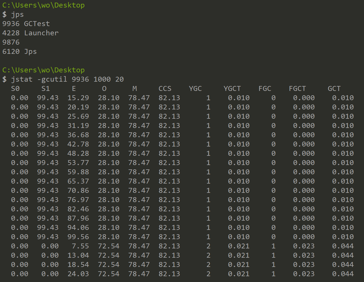Click the S1 column header

[45, 89]
